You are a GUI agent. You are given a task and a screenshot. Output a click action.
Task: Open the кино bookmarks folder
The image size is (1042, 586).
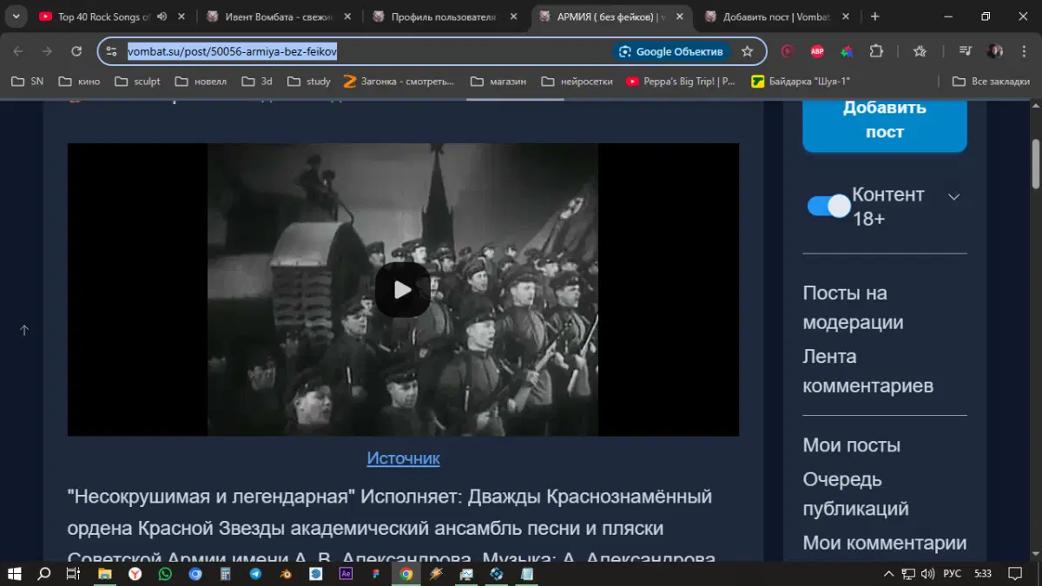click(x=79, y=81)
